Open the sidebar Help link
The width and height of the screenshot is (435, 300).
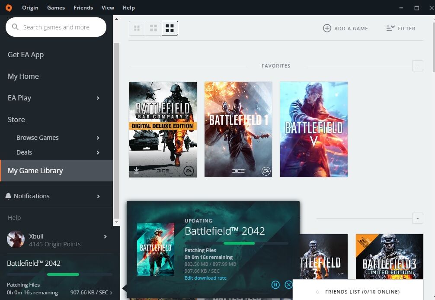pyautogui.click(x=14, y=218)
